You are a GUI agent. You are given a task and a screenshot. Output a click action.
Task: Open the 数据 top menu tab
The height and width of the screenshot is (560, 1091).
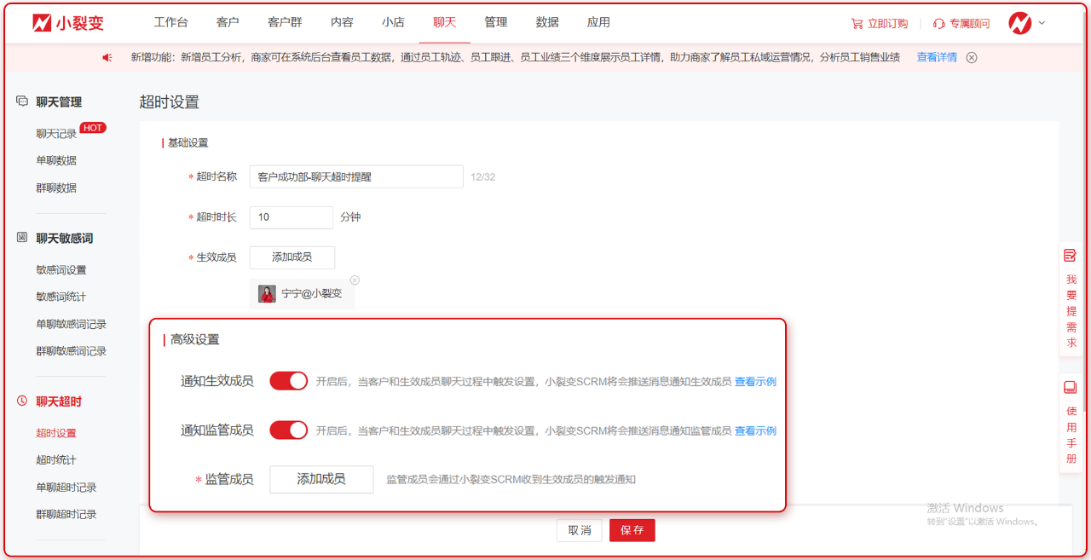tap(547, 22)
